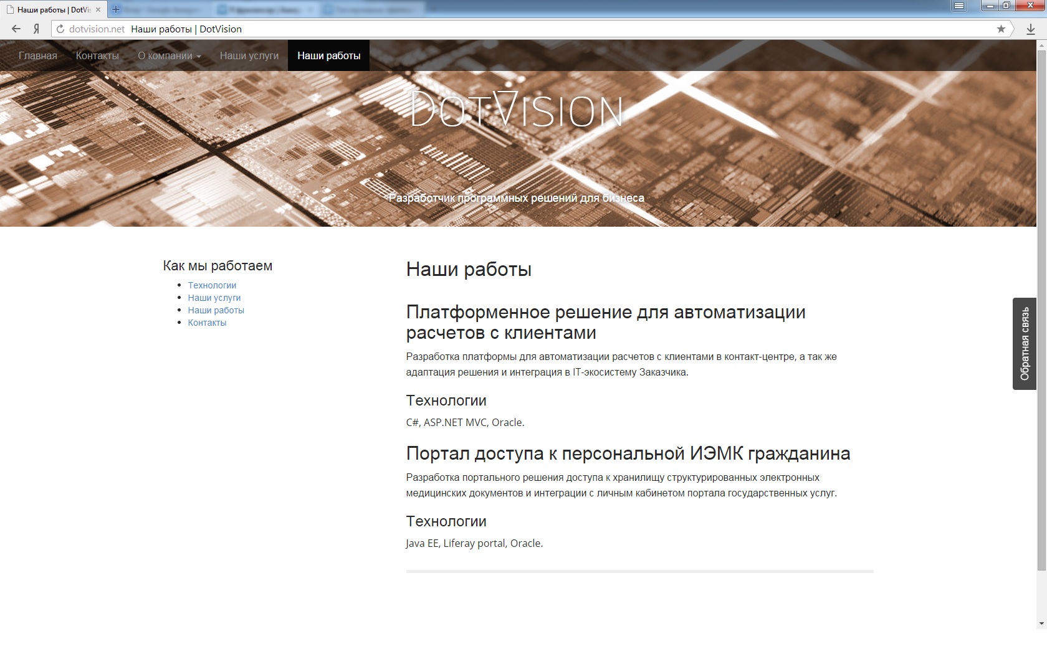Image resolution: width=1047 pixels, height=654 pixels.
Task: Click heading 'Портал доступа к персональной ИЭМК гражданина'
Action: (x=628, y=453)
